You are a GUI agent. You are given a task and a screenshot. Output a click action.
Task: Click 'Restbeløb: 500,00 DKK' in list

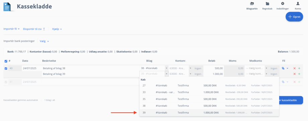[236, 106]
